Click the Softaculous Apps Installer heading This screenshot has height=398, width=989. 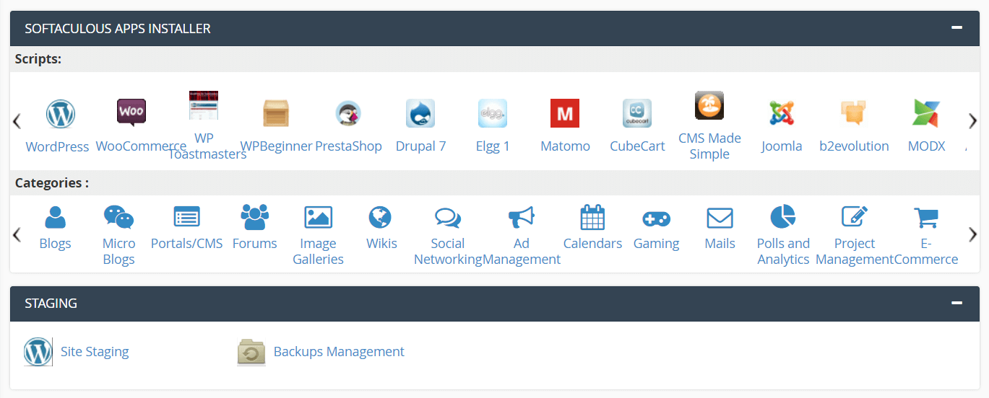pos(118,29)
